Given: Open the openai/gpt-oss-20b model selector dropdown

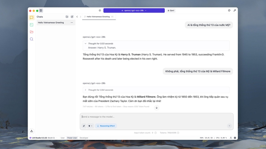Looking at the screenshot, I should (134, 10).
